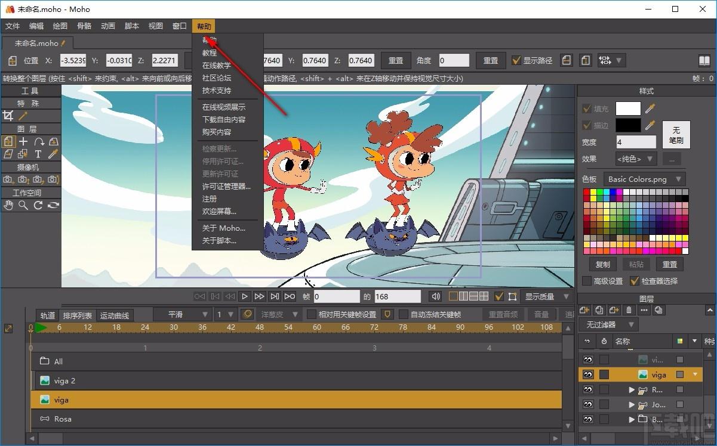
Task: Open the Bone (骨骼) menu
Action: (x=84, y=26)
